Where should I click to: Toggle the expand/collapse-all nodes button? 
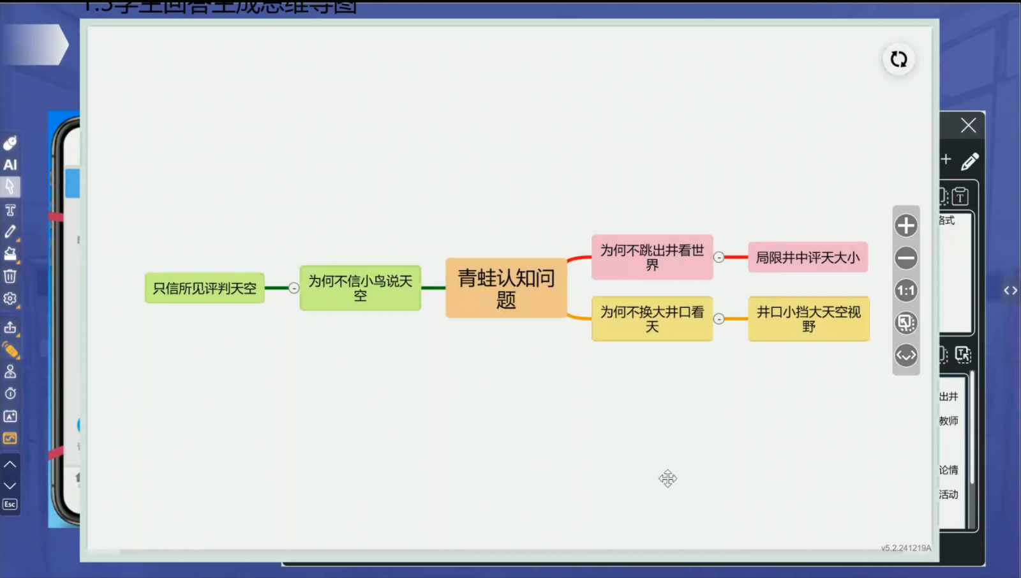[x=905, y=355]
